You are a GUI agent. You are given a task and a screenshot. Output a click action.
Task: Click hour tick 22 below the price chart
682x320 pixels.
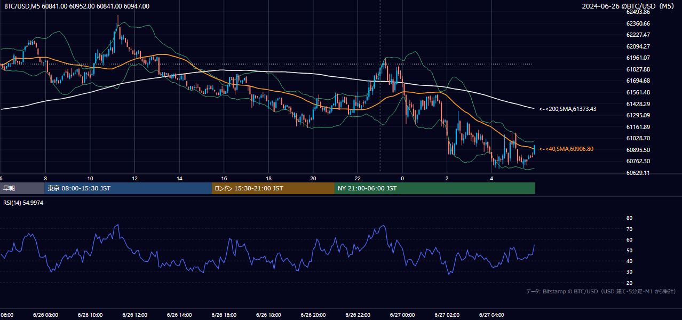pyautogui.click(x=358, y=178)
